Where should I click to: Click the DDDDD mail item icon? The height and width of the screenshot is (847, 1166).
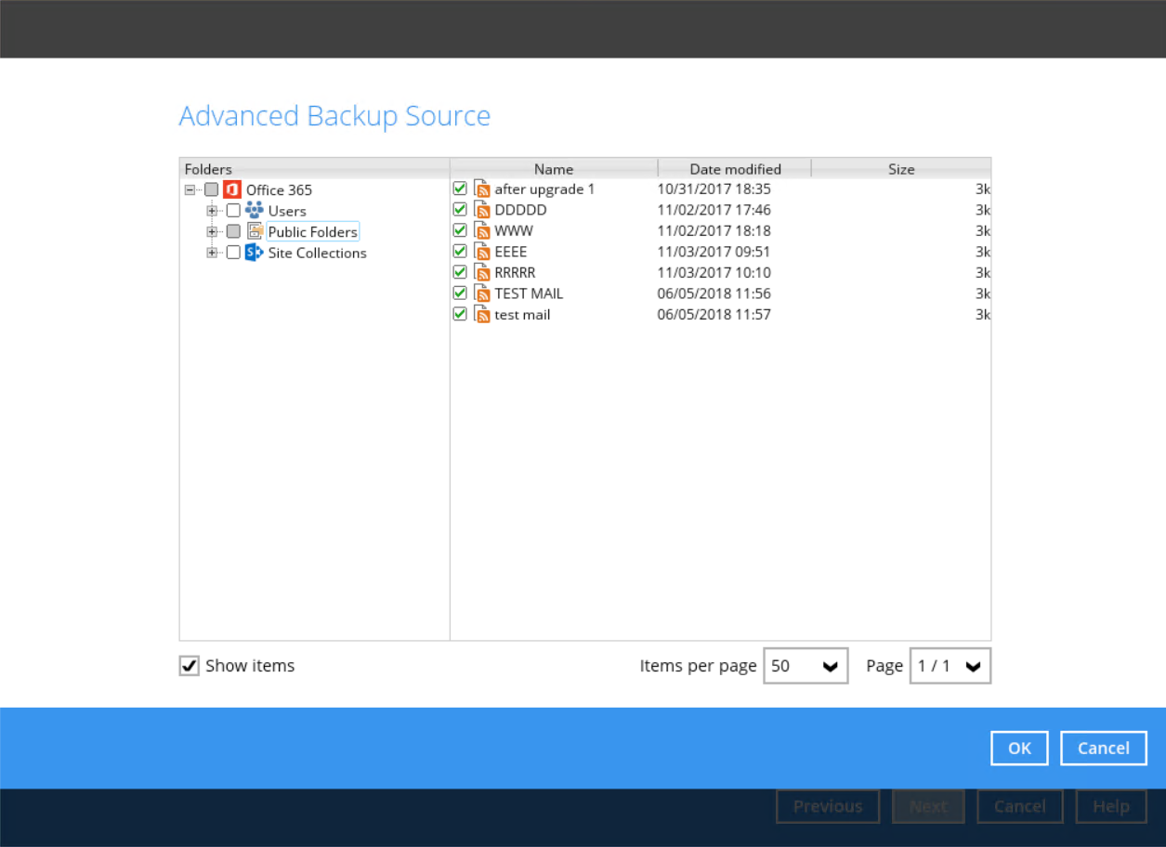tap(481, 210)
